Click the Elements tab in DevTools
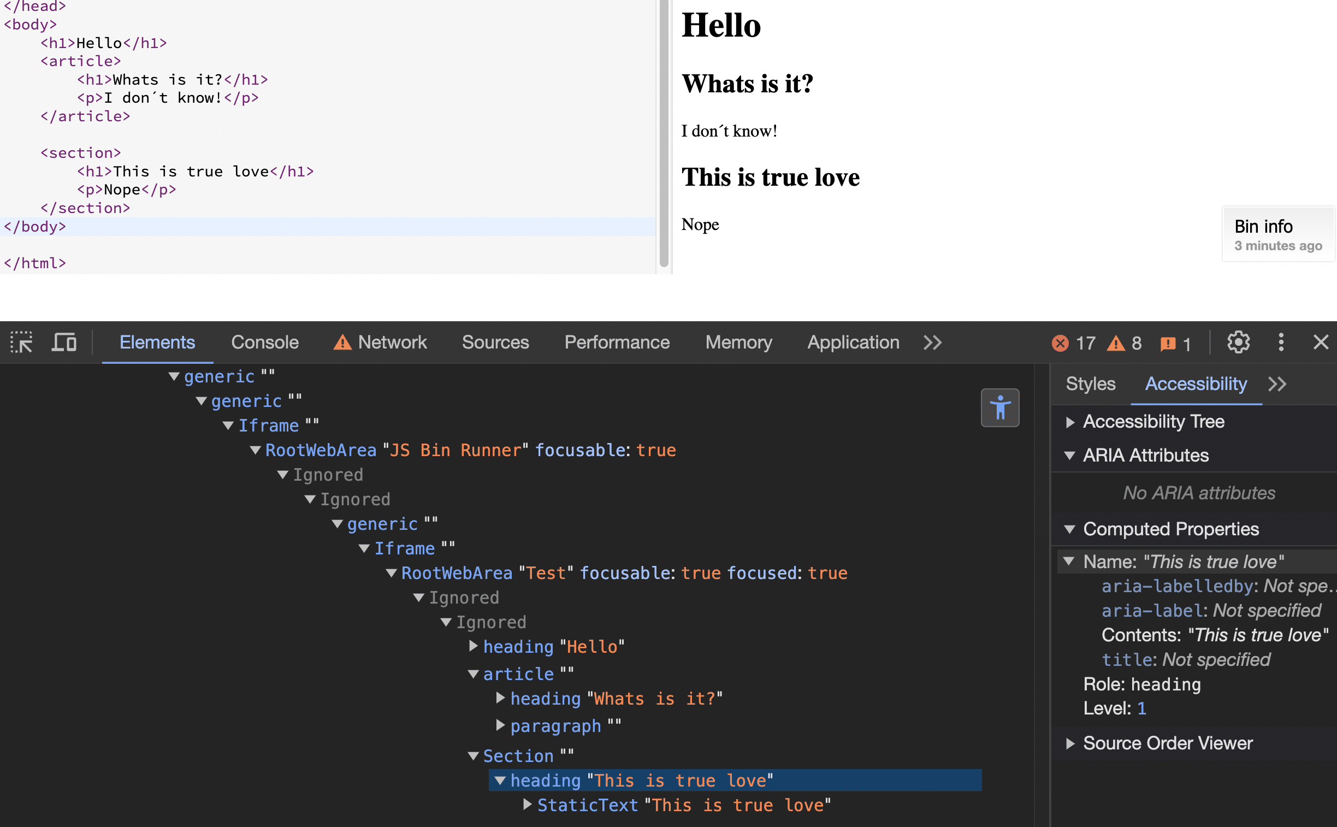Viewport: 1337px width, 827px height. click(158, 342)
